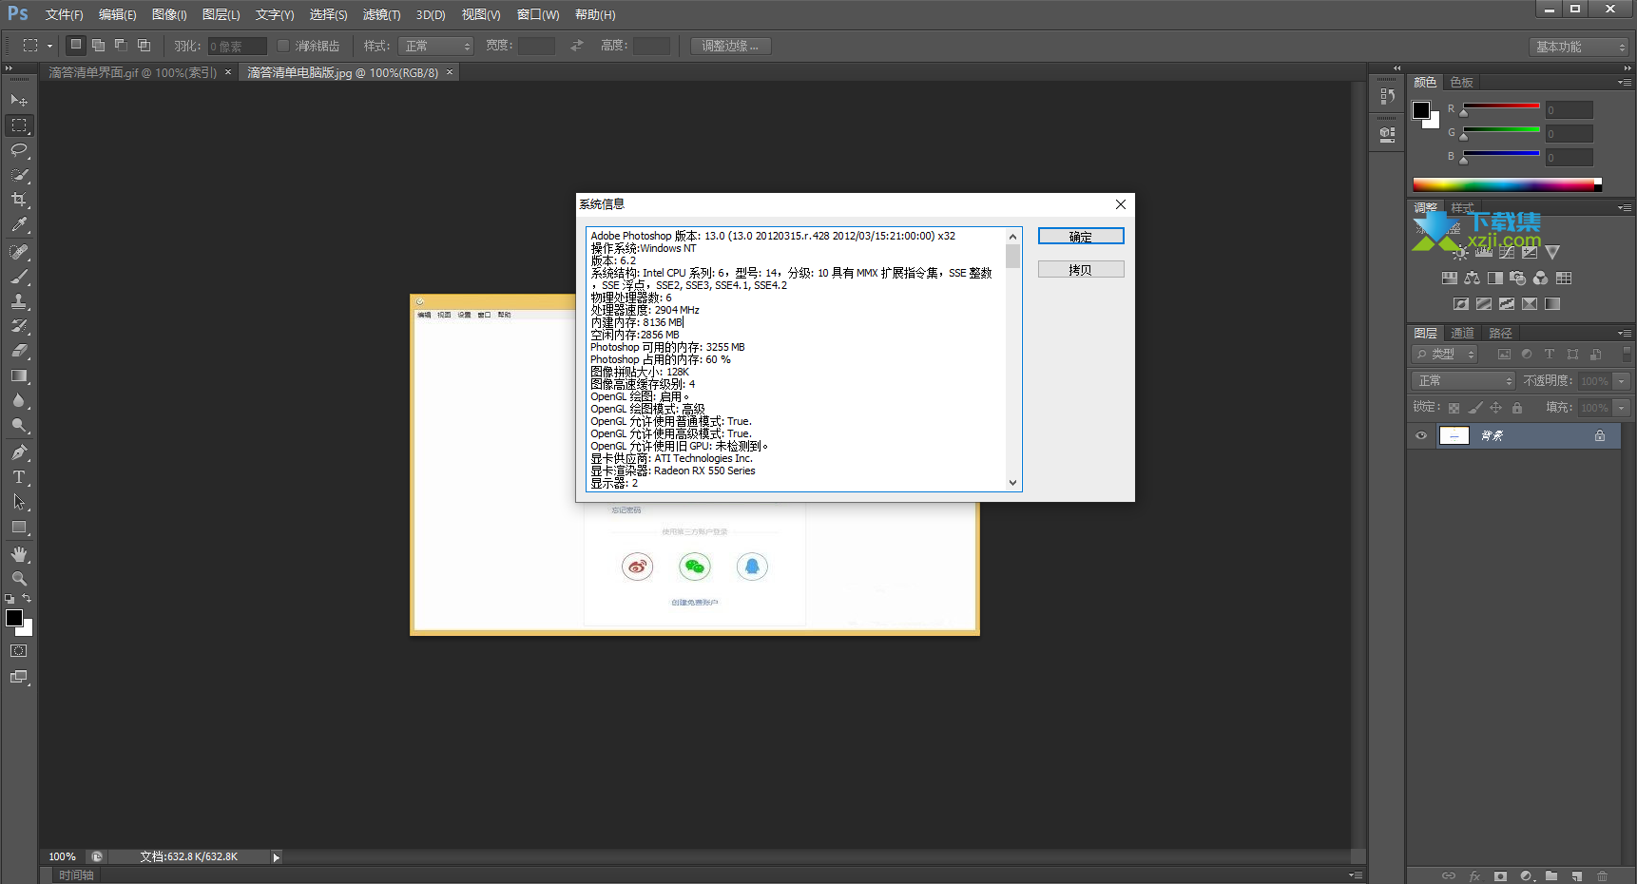Click the R red color slider
This screenshot has width=1637, height=884.
click(x=1501, y=106)
